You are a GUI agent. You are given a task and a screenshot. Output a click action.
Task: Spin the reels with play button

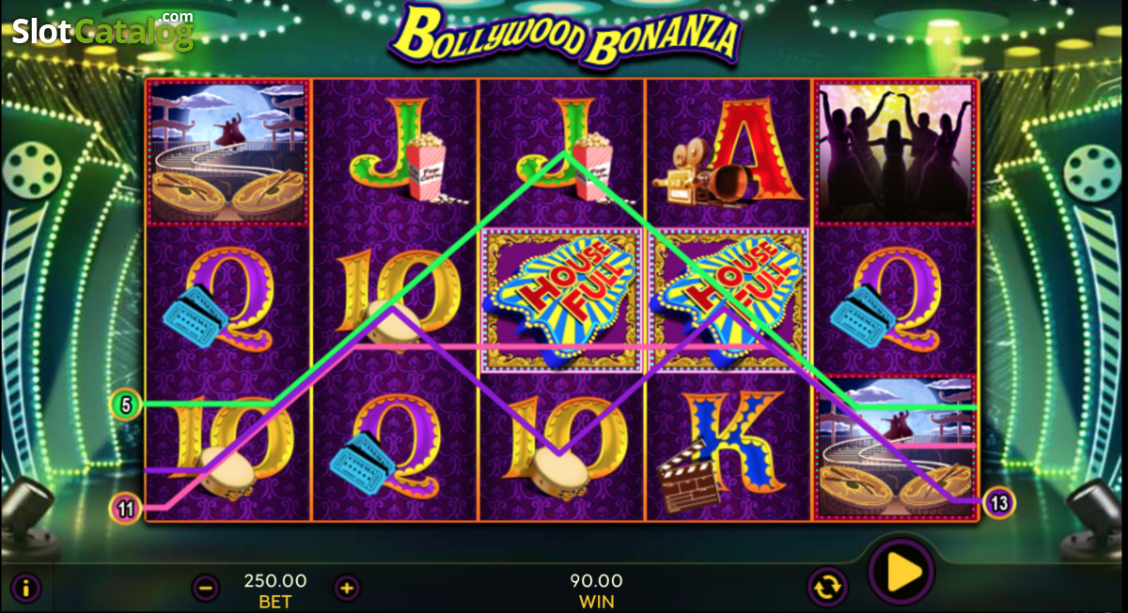coord(901,572)
